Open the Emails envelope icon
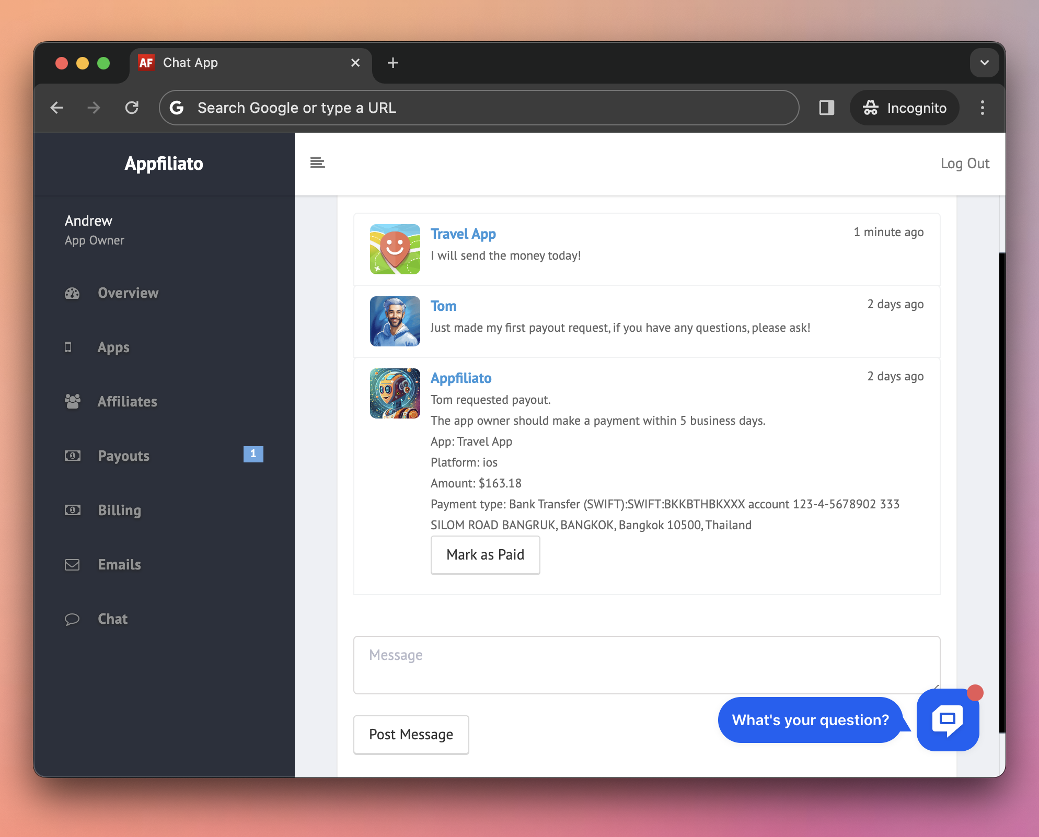This screenshot has width=1039, height=837. click(72, 565)
